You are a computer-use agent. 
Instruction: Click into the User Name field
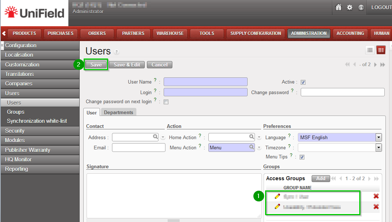click(205, 82)
